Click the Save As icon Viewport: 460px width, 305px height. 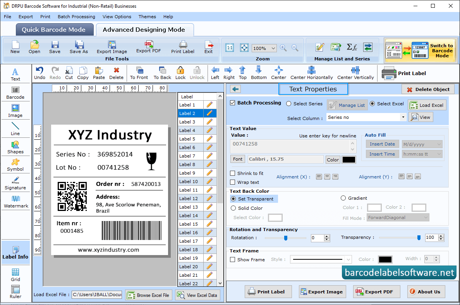coord(79,47)
